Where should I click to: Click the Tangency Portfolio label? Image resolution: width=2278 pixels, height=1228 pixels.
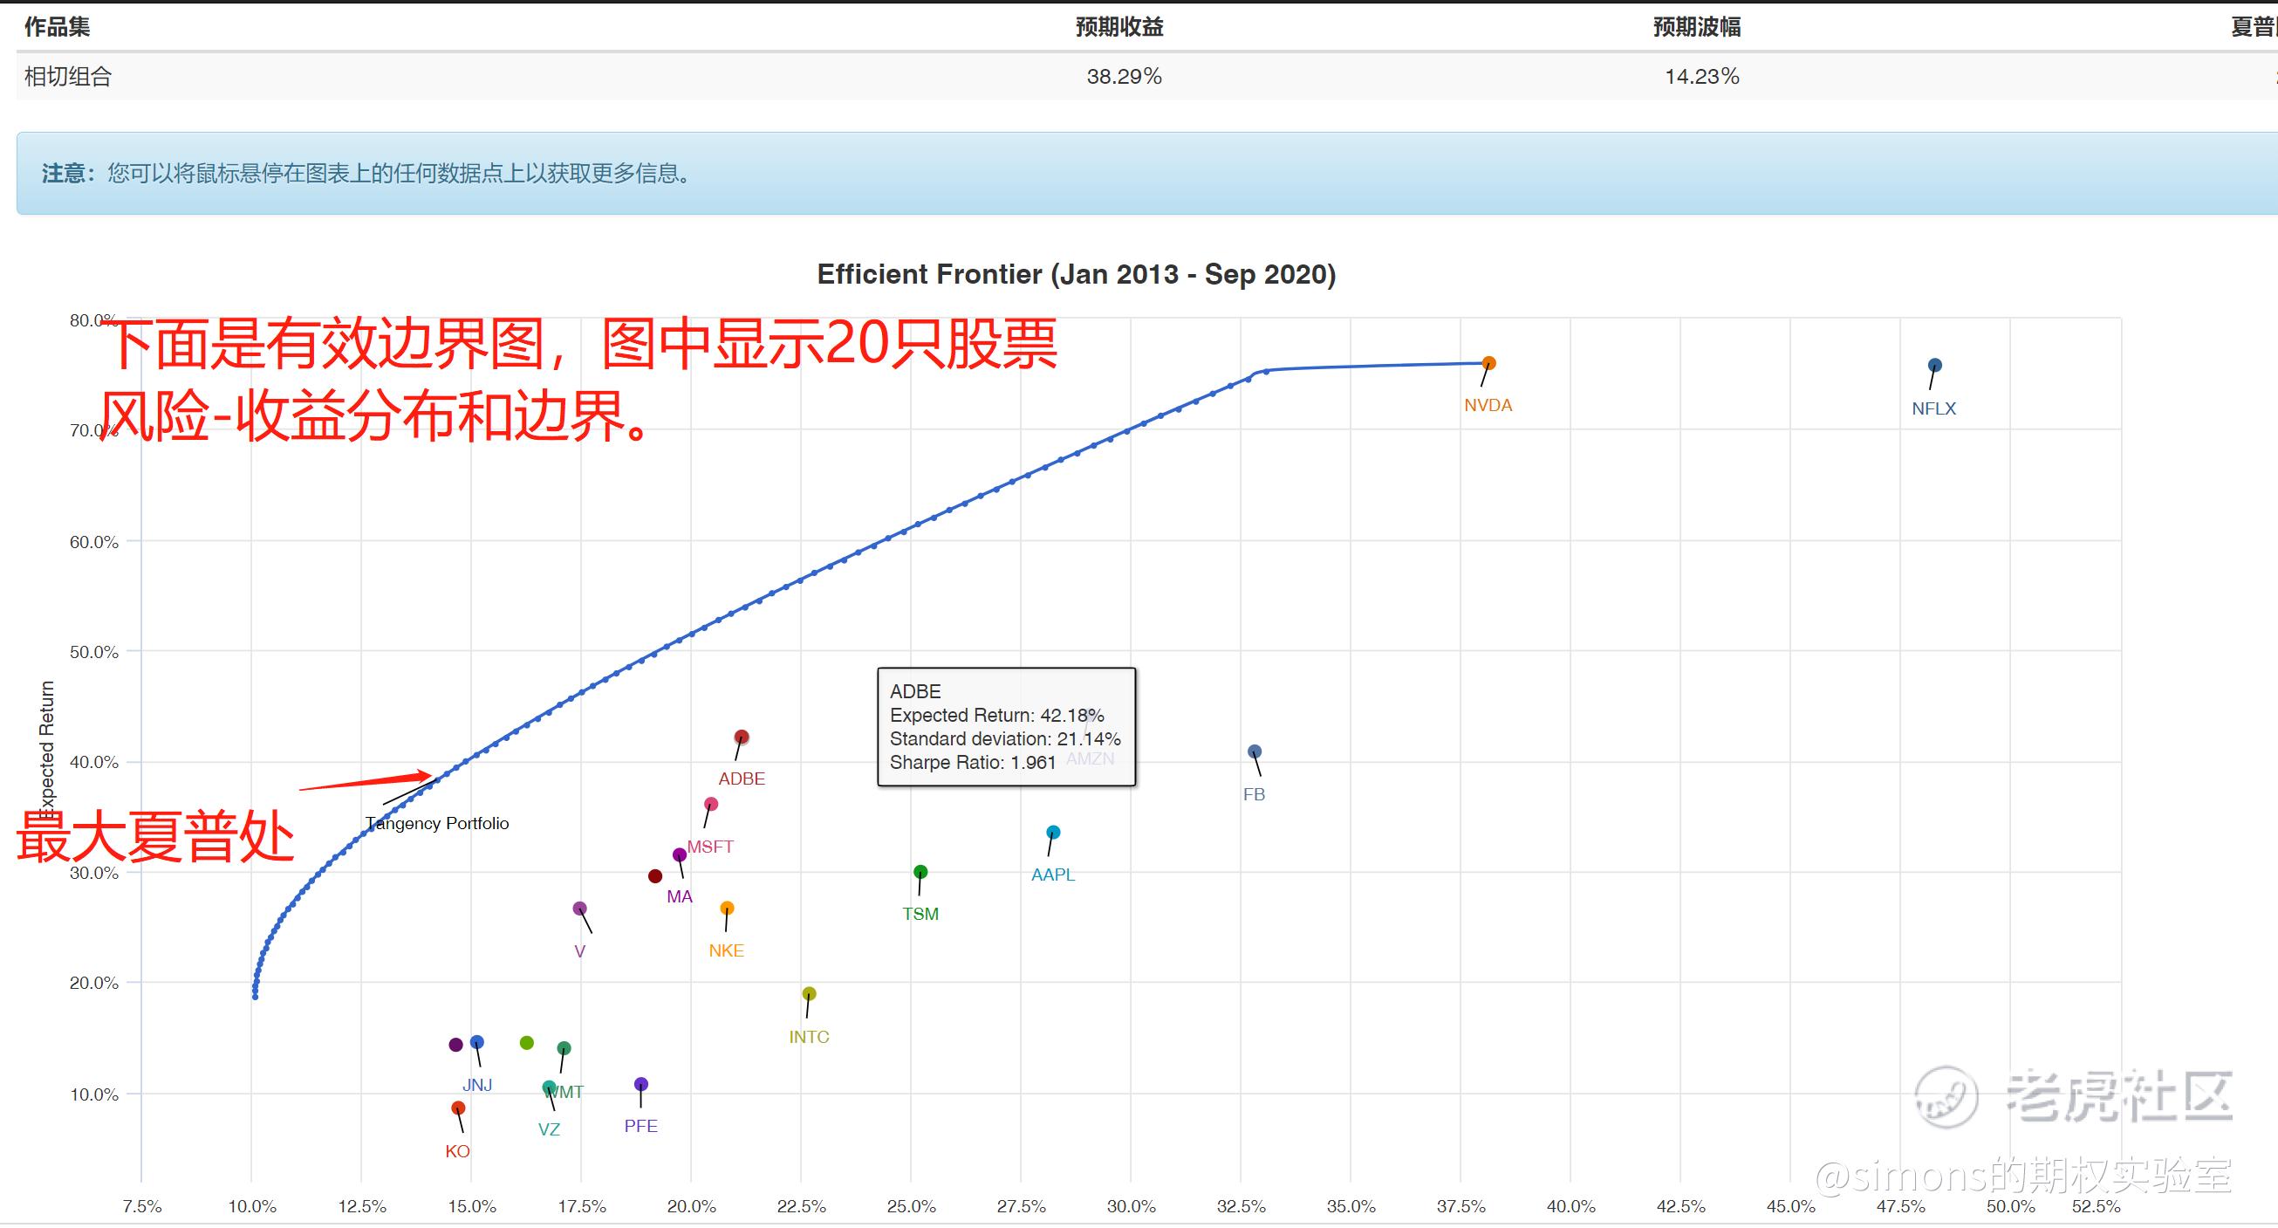point(438,823)
